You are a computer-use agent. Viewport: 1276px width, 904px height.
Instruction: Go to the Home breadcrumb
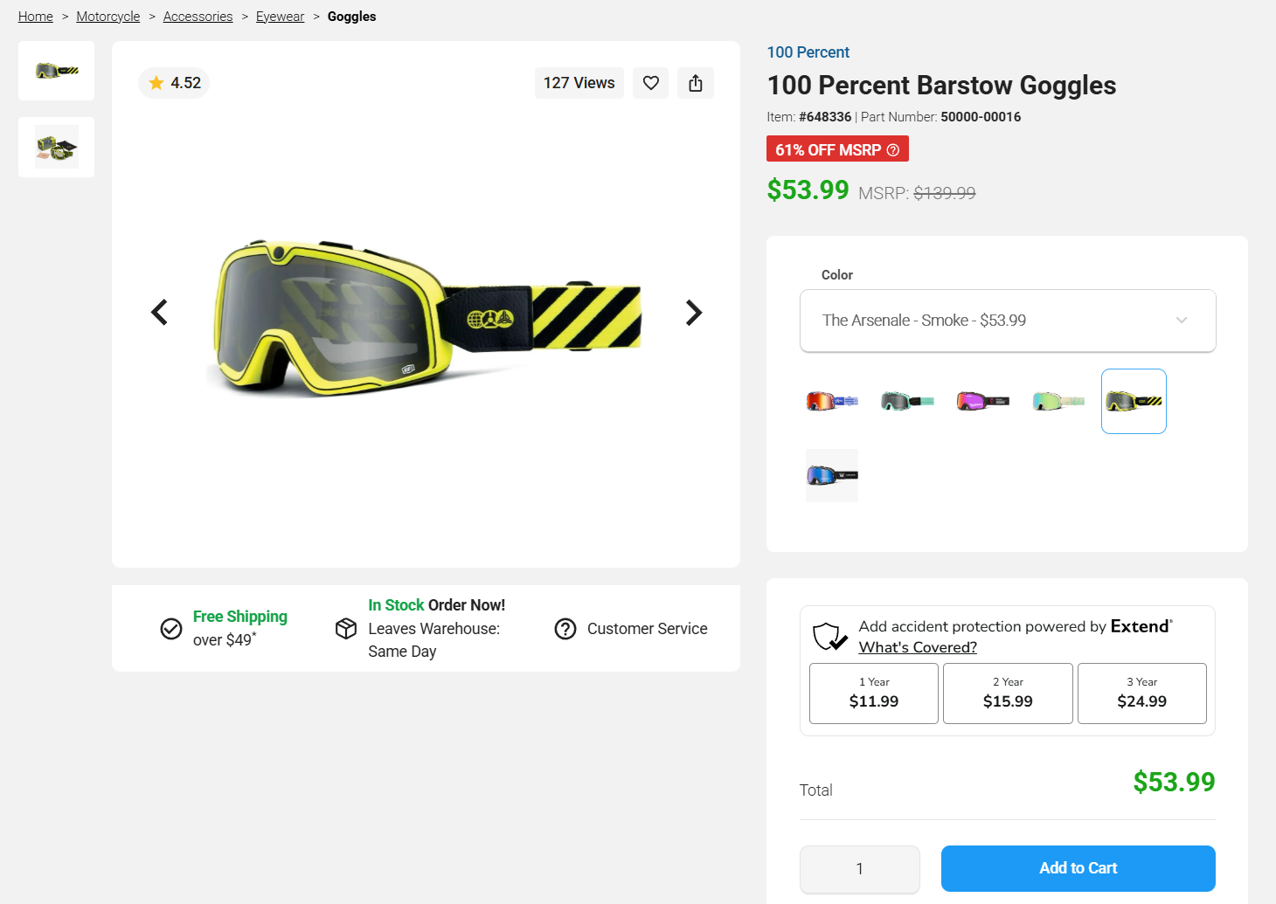coord(36,17)
